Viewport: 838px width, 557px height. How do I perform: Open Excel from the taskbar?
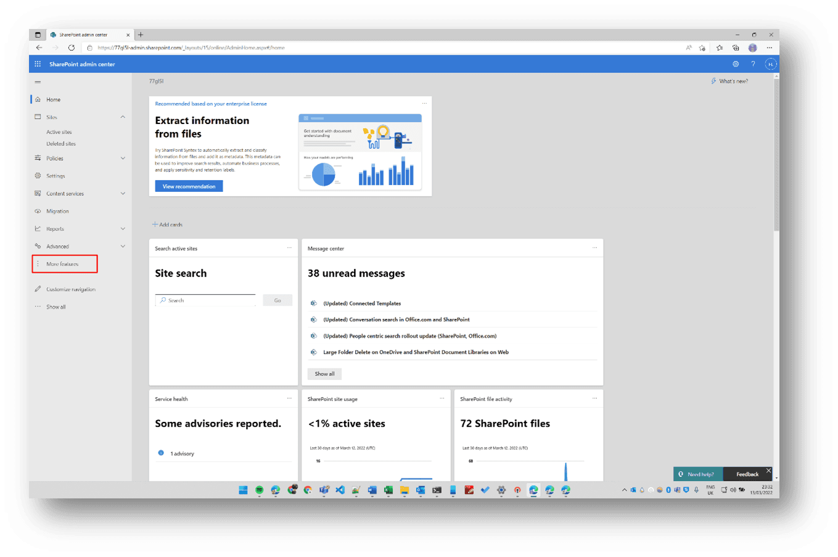click(388, 490)
